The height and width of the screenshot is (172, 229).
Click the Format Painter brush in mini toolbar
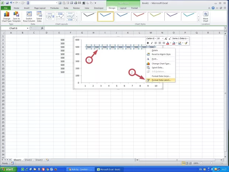tap(186, 43)
